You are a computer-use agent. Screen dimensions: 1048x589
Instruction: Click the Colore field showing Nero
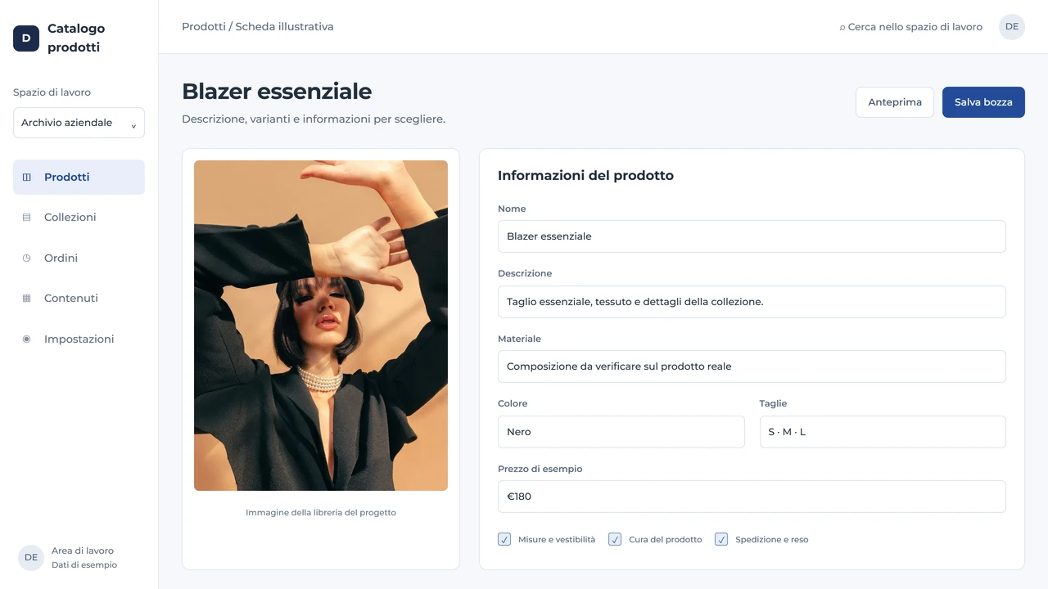coord(621,432)
